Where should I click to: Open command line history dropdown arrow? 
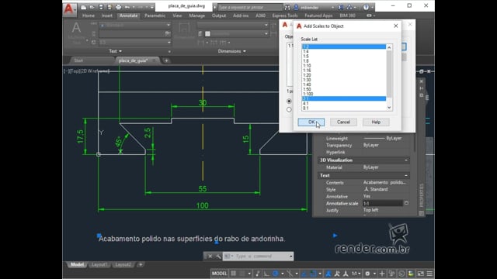[x=291, y=257]
